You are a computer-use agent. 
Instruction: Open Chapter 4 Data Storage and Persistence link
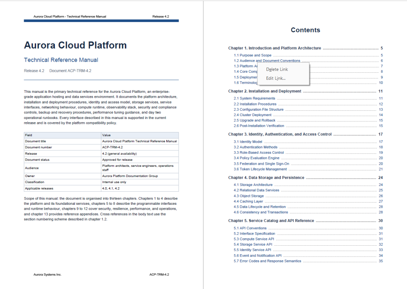pos(266,177)
